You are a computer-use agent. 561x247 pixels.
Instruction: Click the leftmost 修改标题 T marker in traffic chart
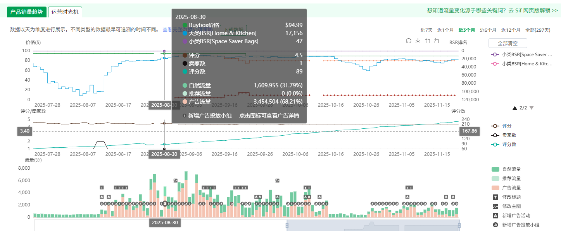102,187
